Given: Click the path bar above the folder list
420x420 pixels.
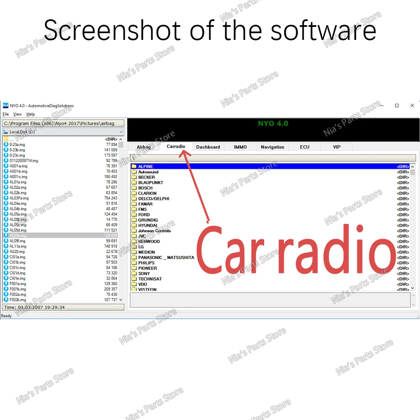Looking at the screenshot, I should click(273, 158).
